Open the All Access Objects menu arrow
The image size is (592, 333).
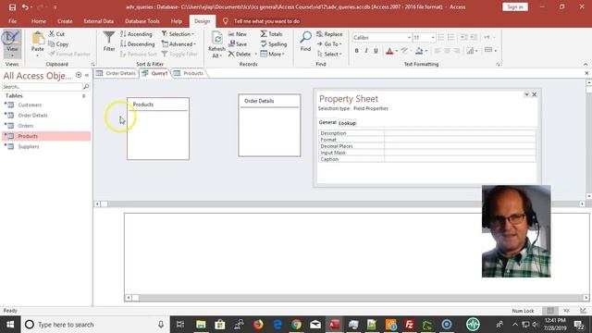(x=79, y=75)
